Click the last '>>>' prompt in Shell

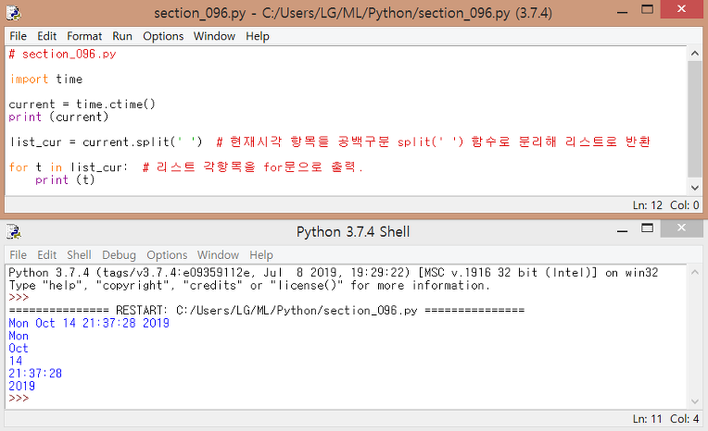pyautogui.click(x=19, y=399)
